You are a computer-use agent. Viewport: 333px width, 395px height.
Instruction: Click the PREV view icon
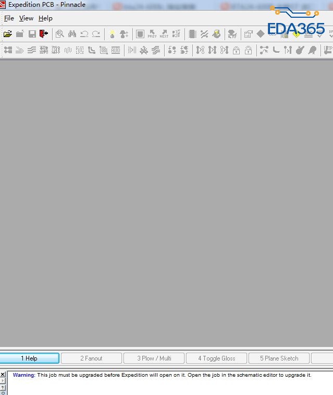tap(152, 34)
